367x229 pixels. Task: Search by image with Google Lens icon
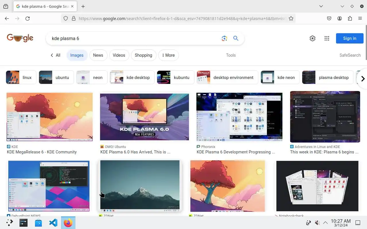click(224, 38)
